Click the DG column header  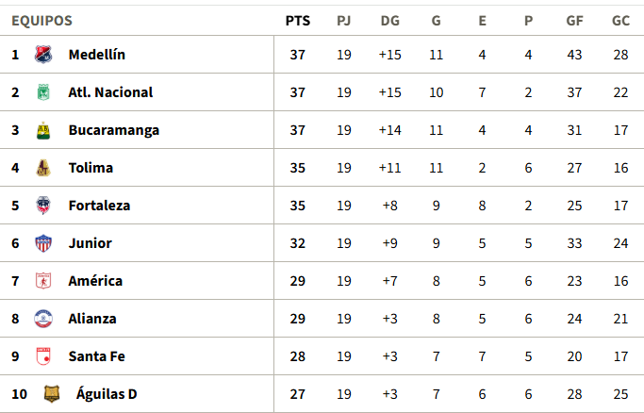pos(390,21)
